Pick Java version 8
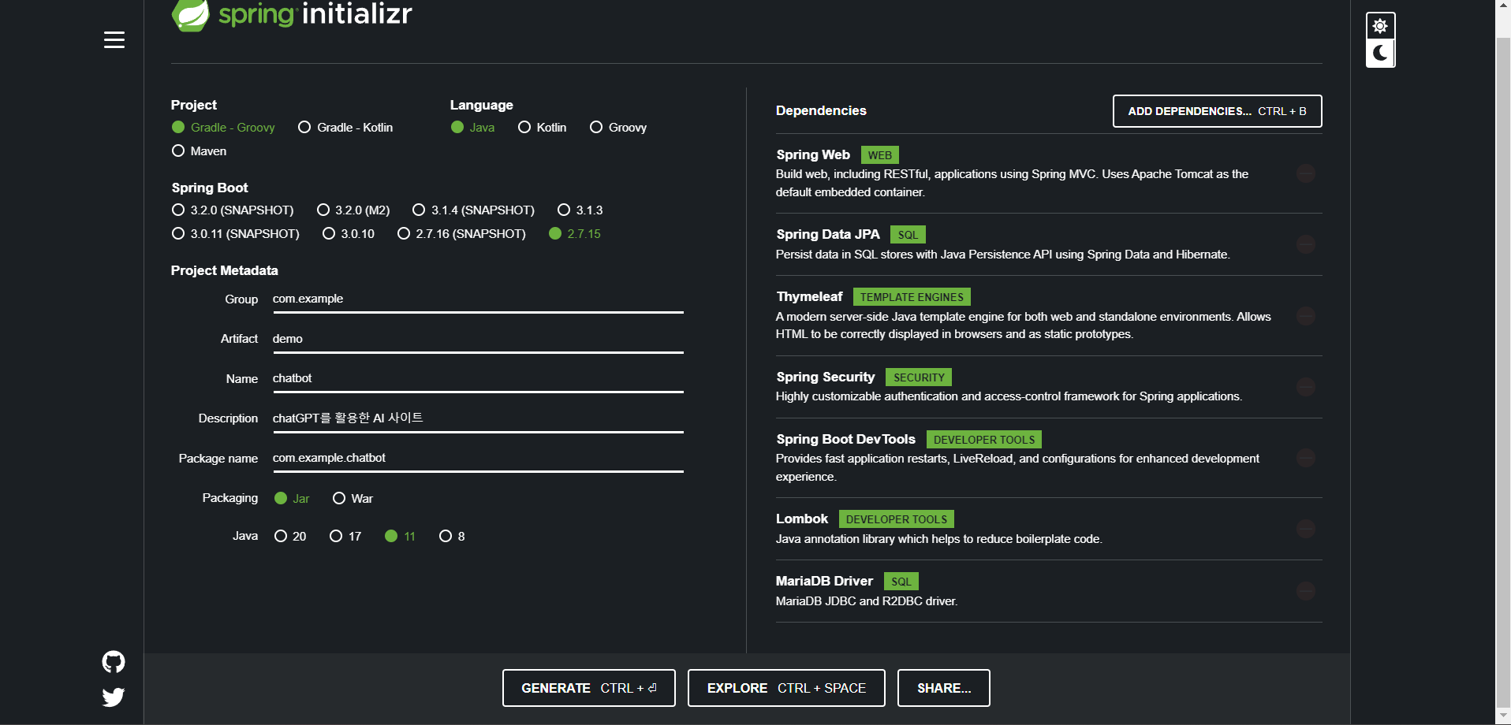 pos(452,537)
